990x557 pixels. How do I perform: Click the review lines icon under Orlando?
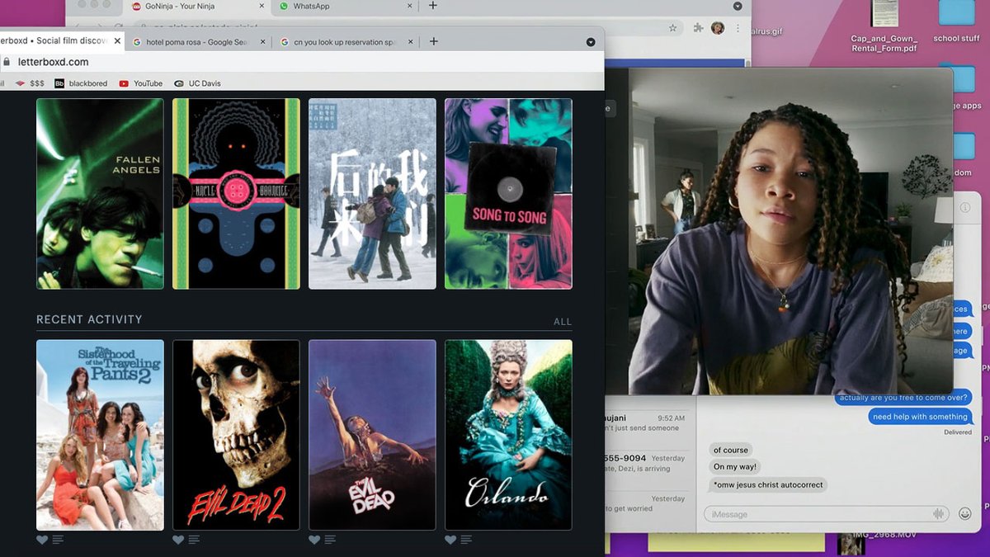click(466, 540)
